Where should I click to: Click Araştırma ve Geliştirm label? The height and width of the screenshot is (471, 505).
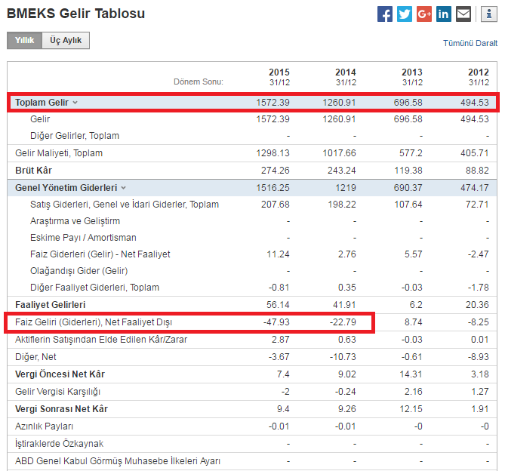click(x=75, y=221)
